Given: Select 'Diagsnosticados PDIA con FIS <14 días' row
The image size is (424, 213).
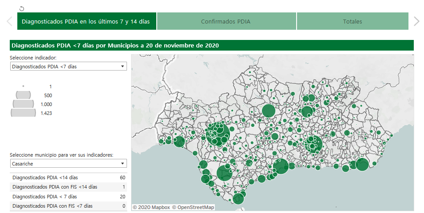Looking at the screenshot, I should (68, 187).
